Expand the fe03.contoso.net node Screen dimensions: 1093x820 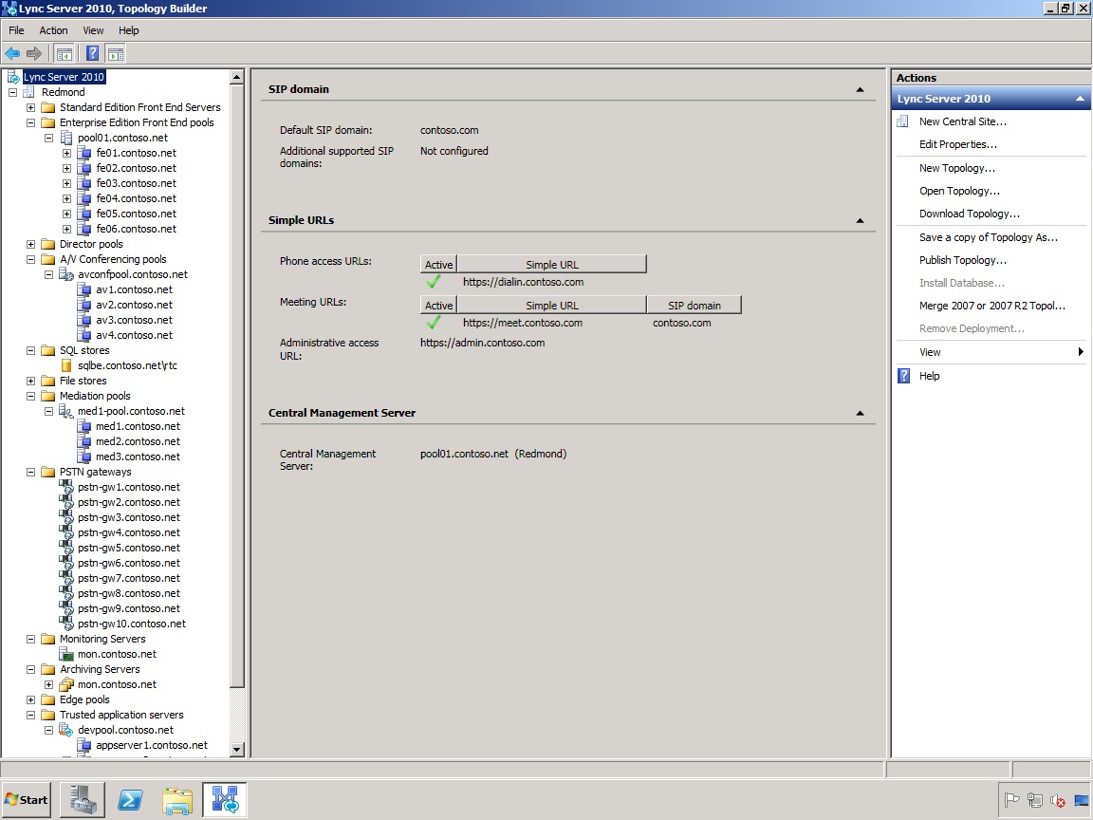(67, 183)
